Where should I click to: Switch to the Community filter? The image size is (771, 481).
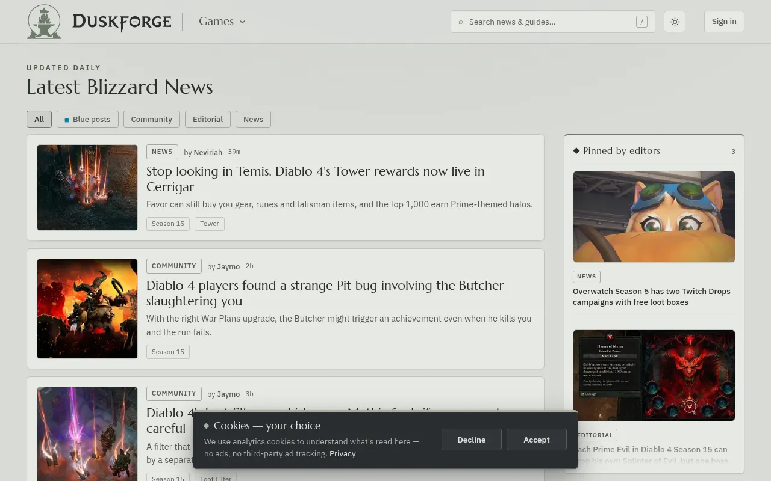click(x=152, y=119)
